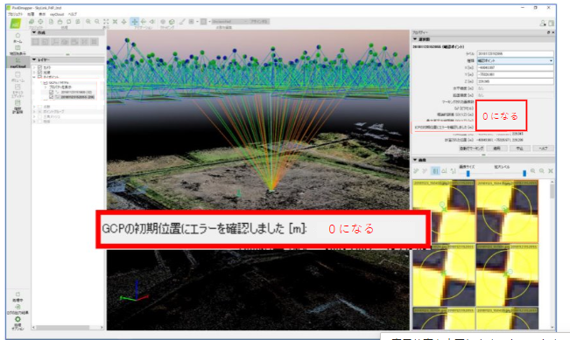Open the ホーム (Home) view in sidebar
This screenshot has height=340, width=570.
tap(18, 38)
